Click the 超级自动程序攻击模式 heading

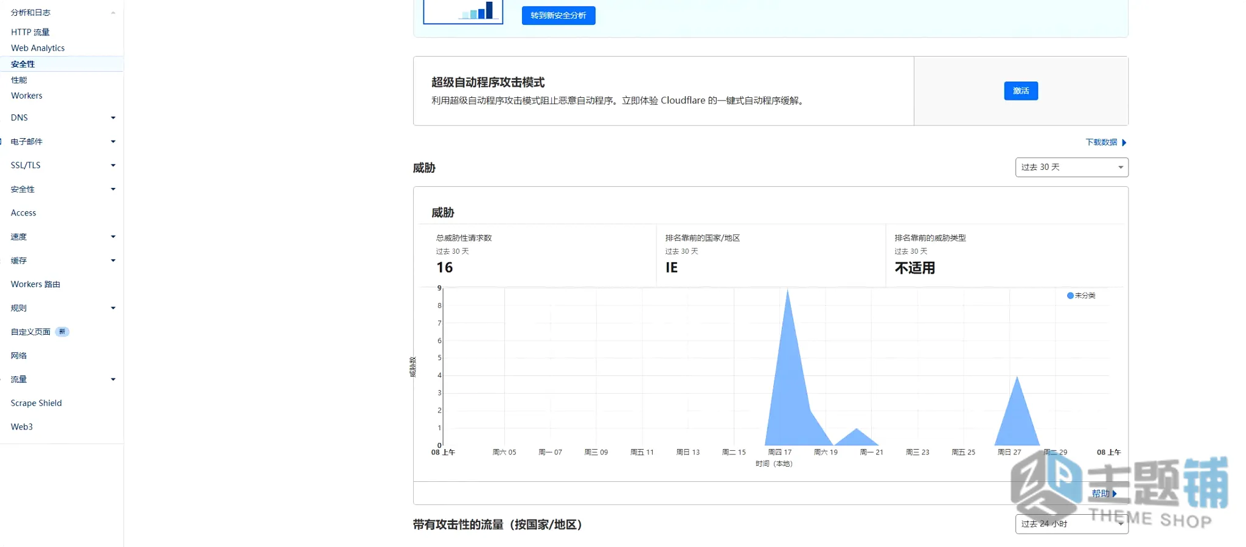[488, 83]
